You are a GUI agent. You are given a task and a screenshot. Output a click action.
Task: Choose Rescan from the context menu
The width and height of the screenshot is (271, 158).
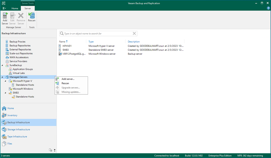click(x=71, y=83)
